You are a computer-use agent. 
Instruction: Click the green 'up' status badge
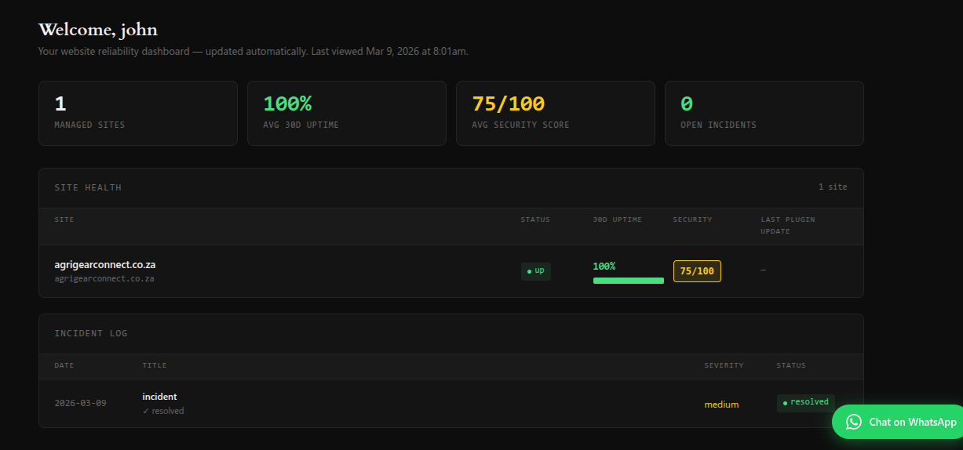coord(536,271)
